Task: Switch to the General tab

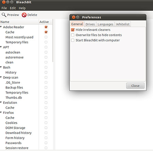Action: (77, 24)
